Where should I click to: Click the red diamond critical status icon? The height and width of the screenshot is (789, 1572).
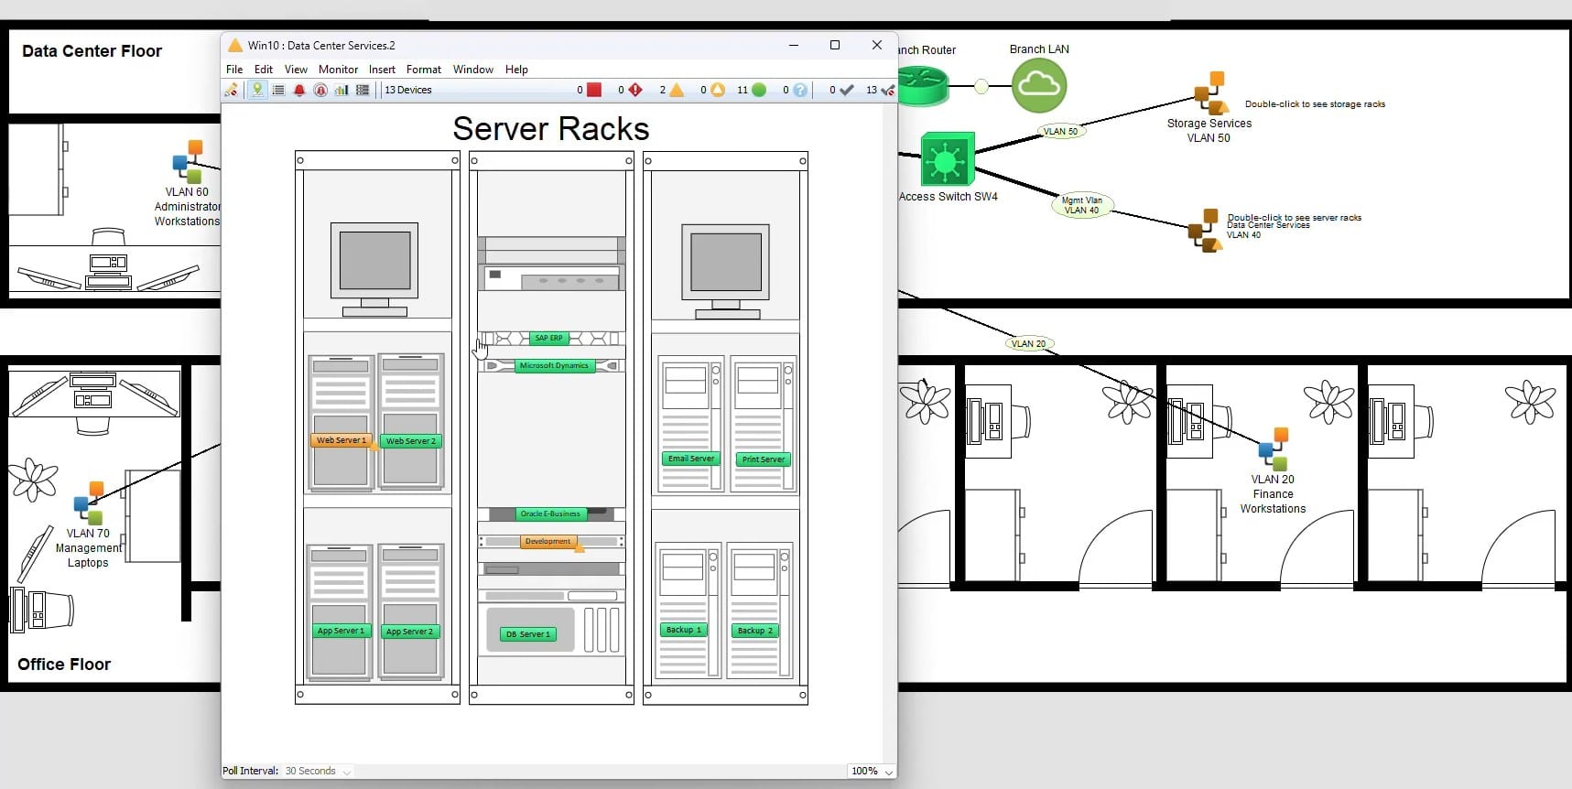pyautogui.click(x=635, y=90)
